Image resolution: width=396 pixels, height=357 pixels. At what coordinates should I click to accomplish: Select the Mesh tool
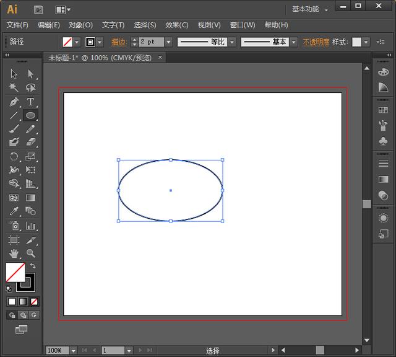tap(14, 198)
